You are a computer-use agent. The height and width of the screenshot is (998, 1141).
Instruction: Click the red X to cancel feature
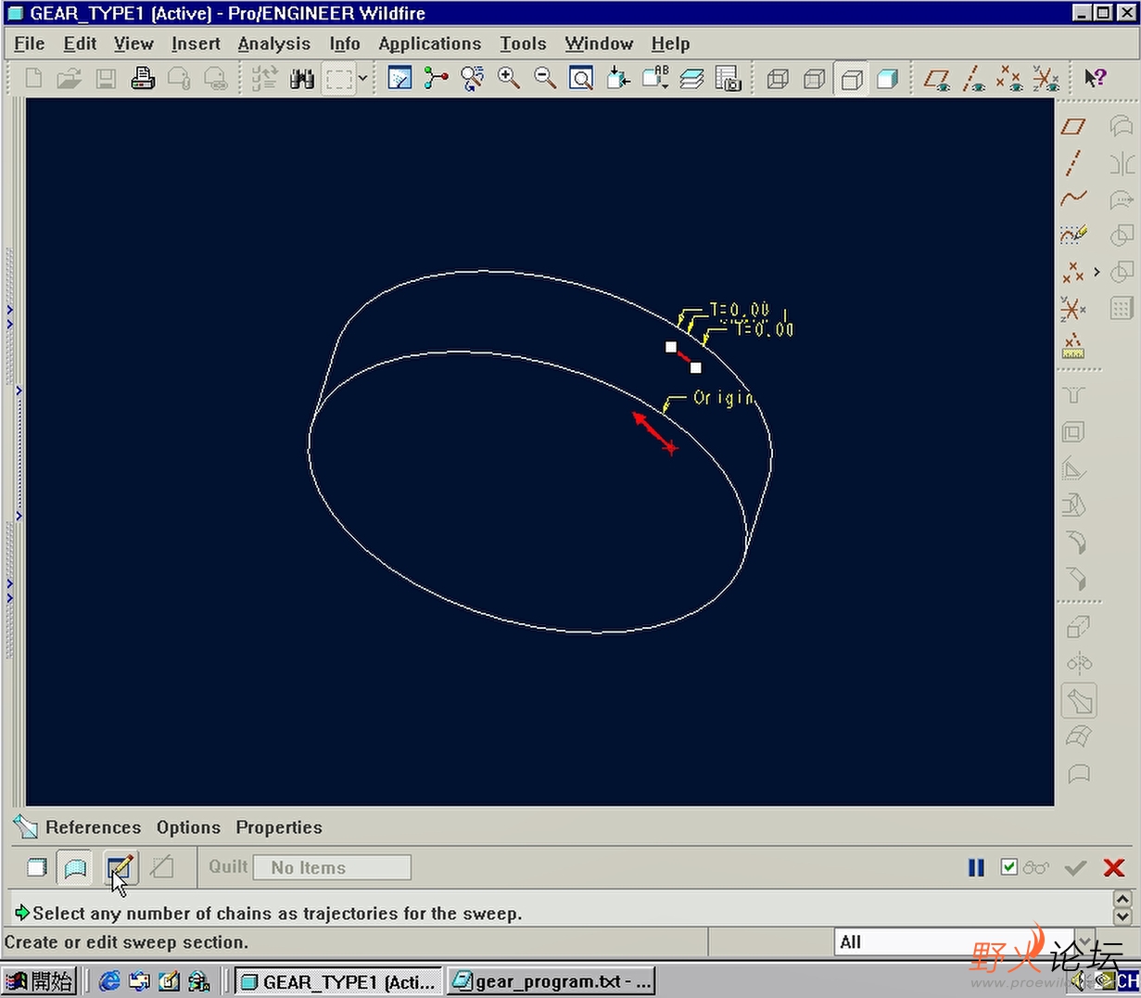tap(1113, 867)
